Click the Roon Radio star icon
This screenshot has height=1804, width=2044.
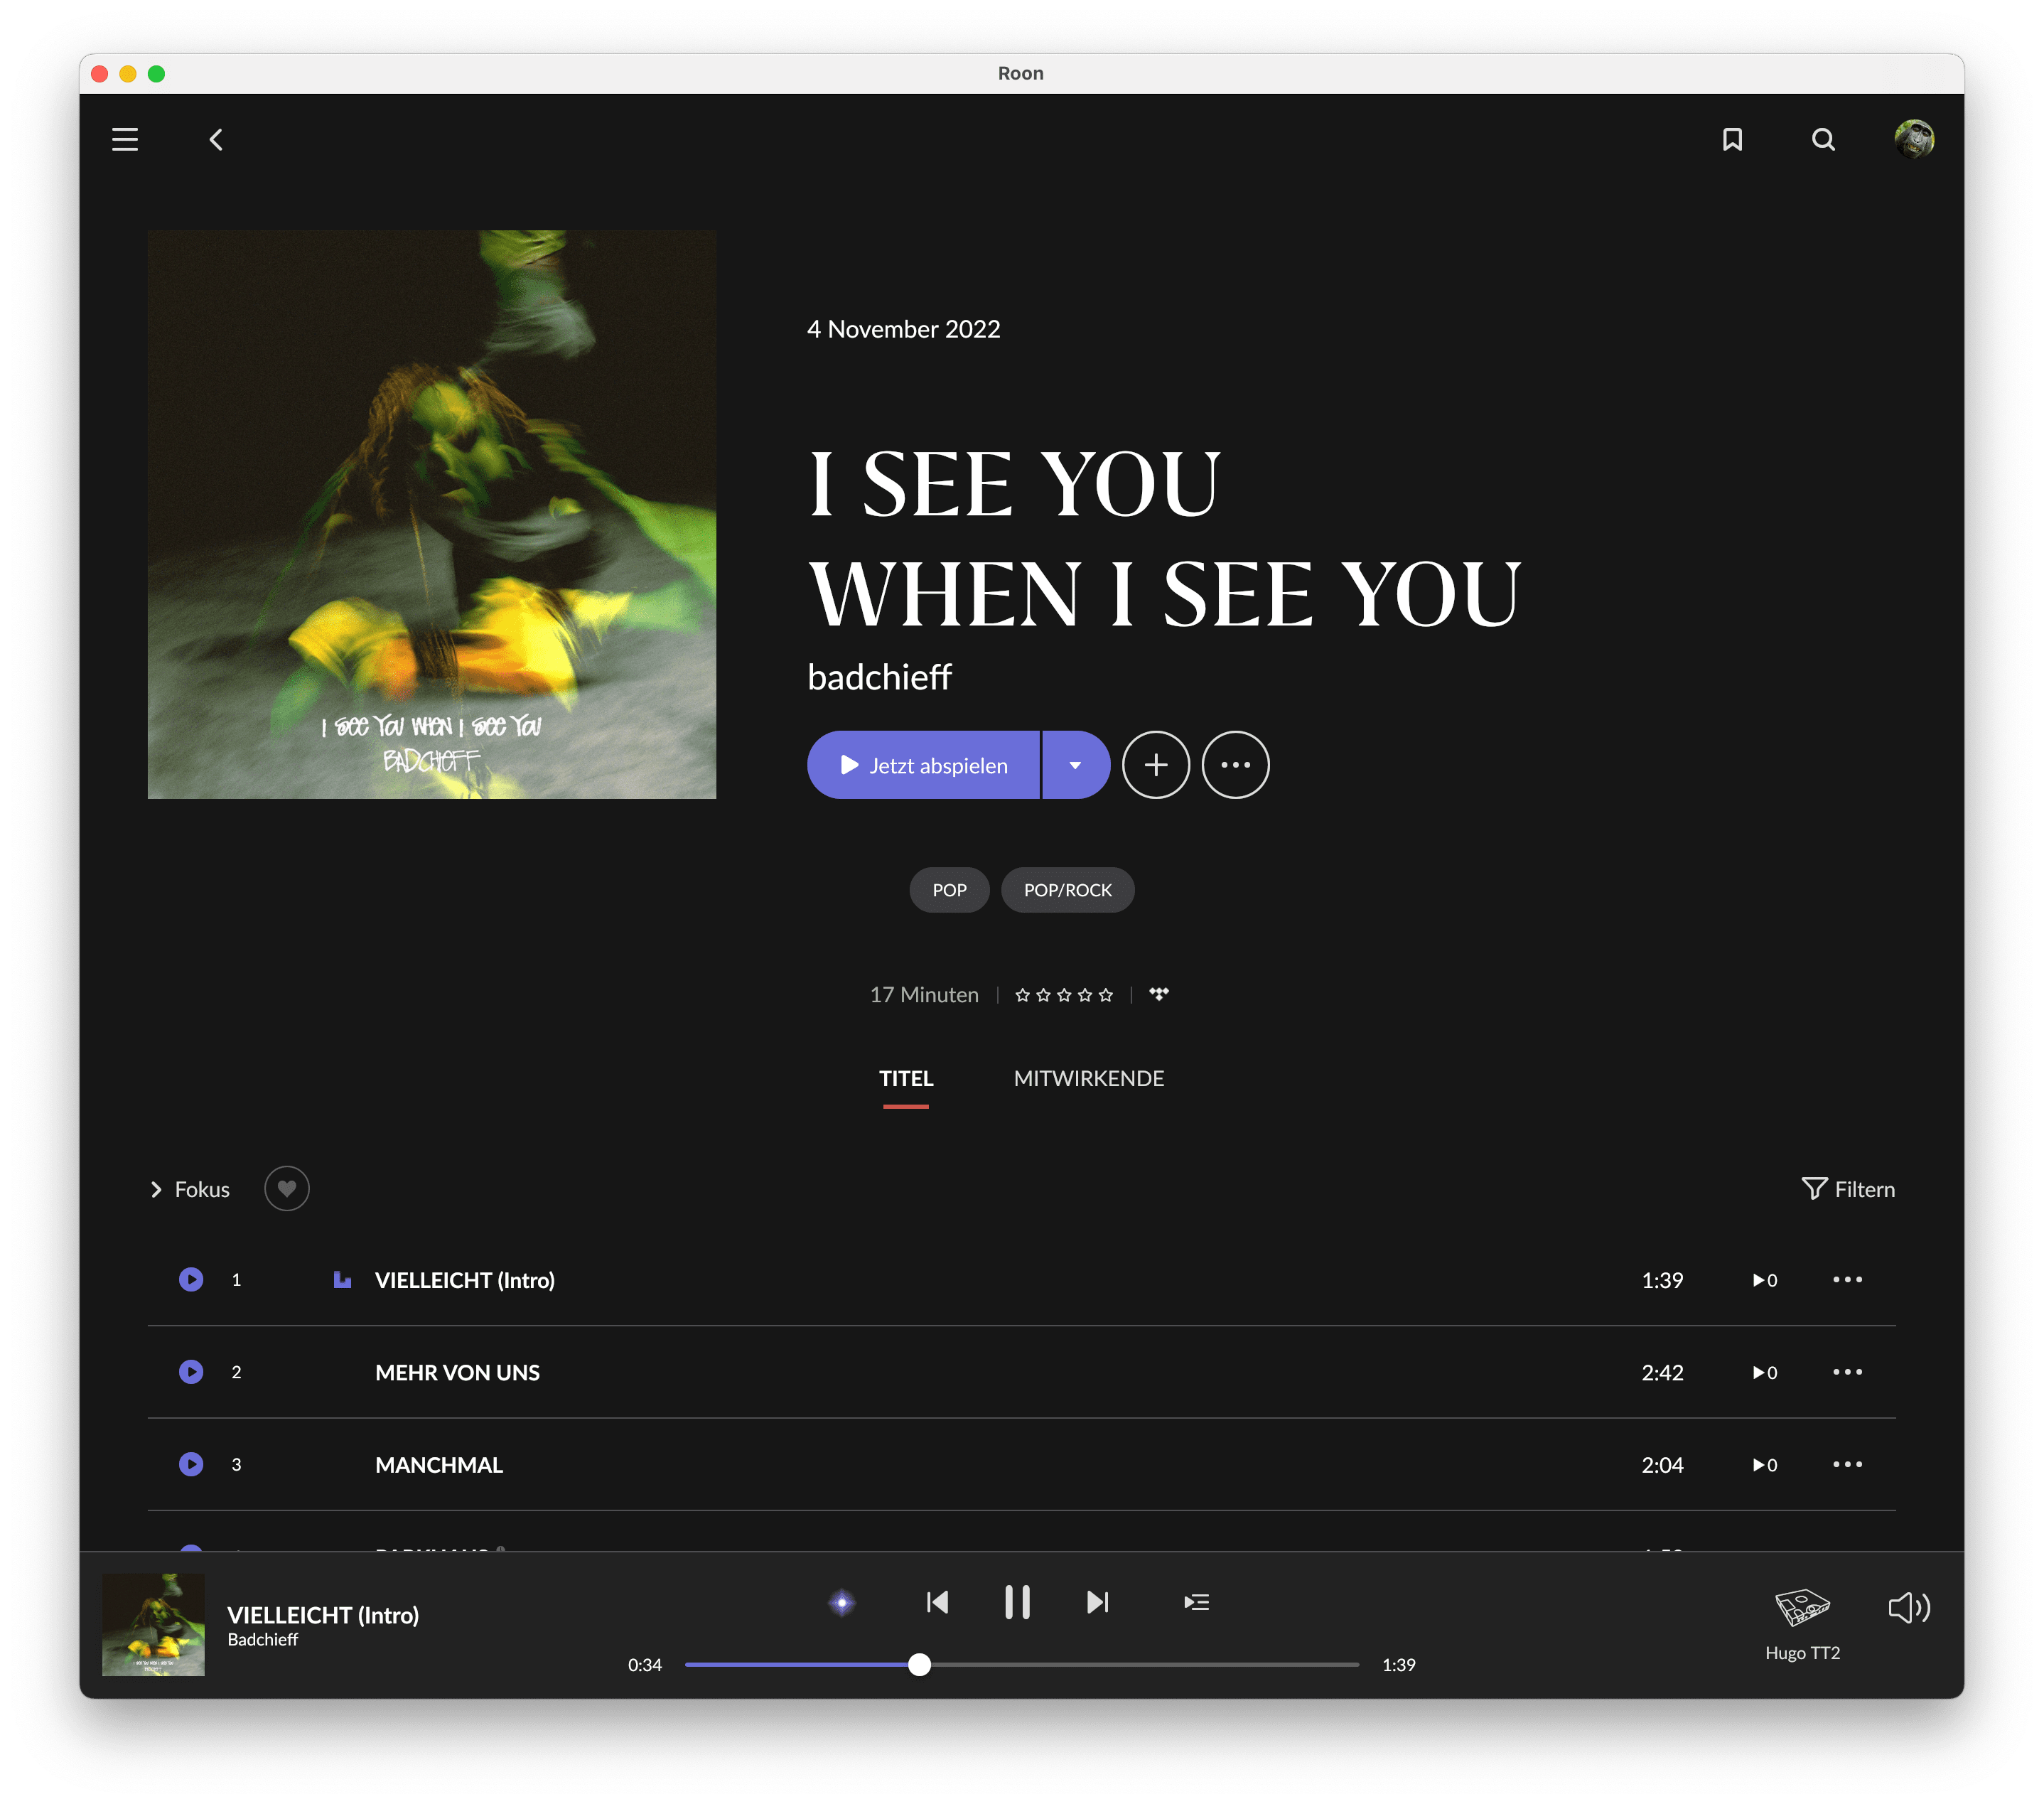tap(842, 1602)
